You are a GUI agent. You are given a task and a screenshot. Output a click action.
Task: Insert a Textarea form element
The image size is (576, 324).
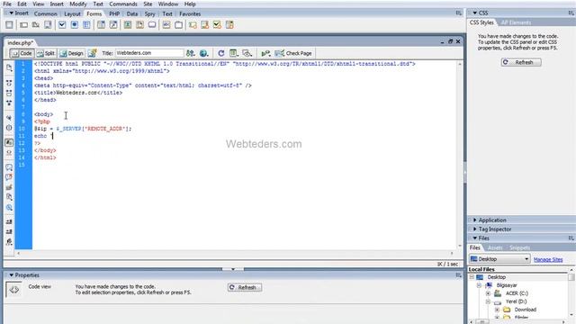click(x=48, y=25)
